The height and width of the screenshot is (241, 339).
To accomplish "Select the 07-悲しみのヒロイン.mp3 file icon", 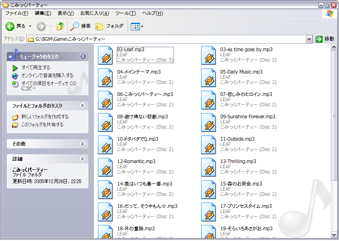I will (x=208, y=100).
